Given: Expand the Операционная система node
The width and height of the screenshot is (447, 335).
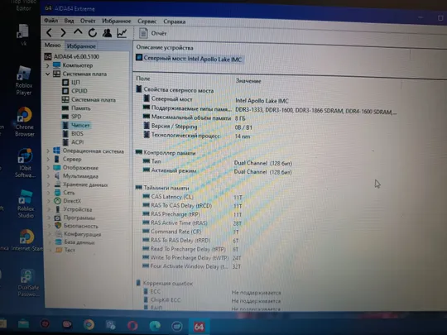Looking at the screenshot, I should (x=48, y=151).
